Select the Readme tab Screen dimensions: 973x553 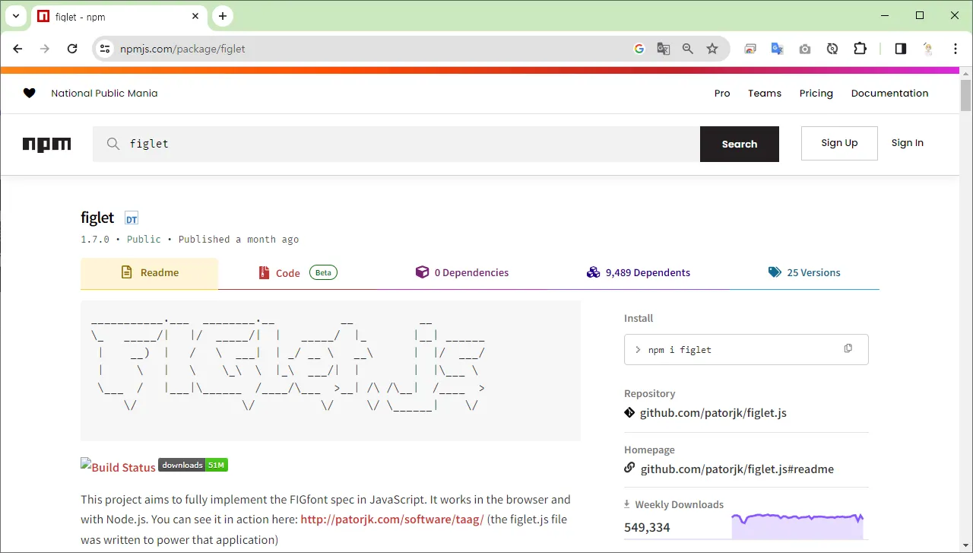(x=149, y=273)
